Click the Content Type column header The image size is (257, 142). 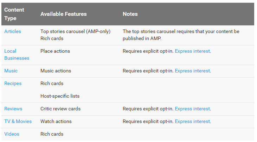coord(14,14)
